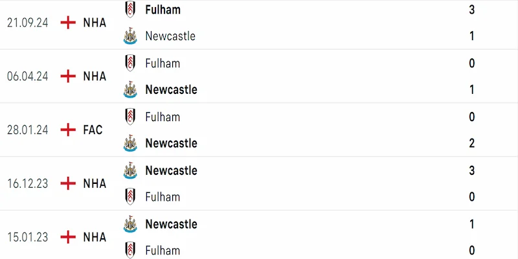Image resolution: width=518 pixels, height=259 pixels.
Task: Open Newcastle team link in 15.01.23 match
Action: click(x=171, y=224)
